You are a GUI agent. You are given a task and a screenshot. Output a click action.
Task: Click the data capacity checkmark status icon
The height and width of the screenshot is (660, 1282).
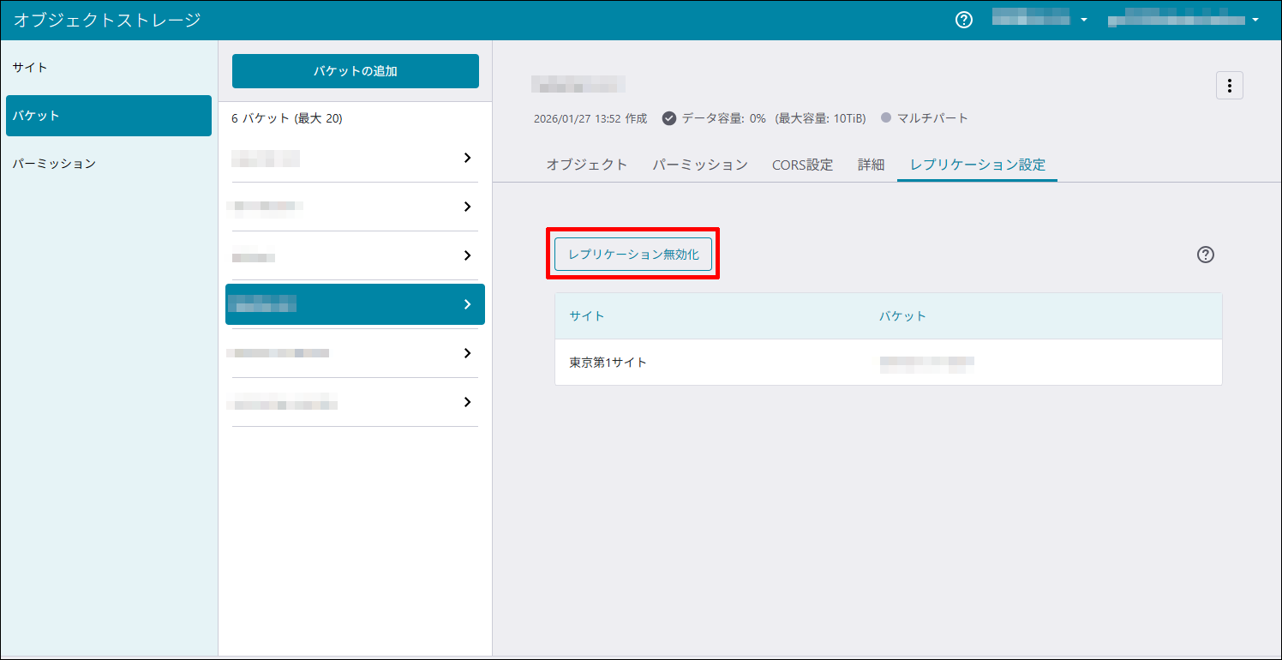(x=669, y=118)
